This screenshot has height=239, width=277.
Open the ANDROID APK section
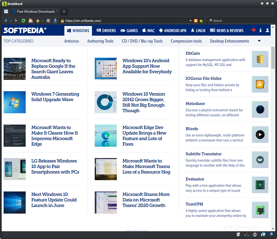pyautogui.click(x=173, y=31)
